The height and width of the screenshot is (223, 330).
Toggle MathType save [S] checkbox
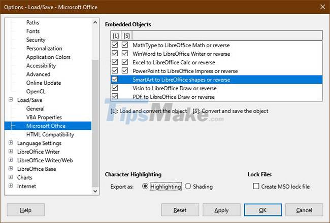[125, 45]
